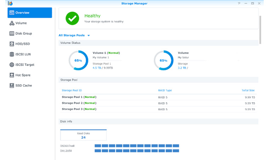Click the Used Disks 24 box
Screen dimensions: 269x160
click(83, 135)
